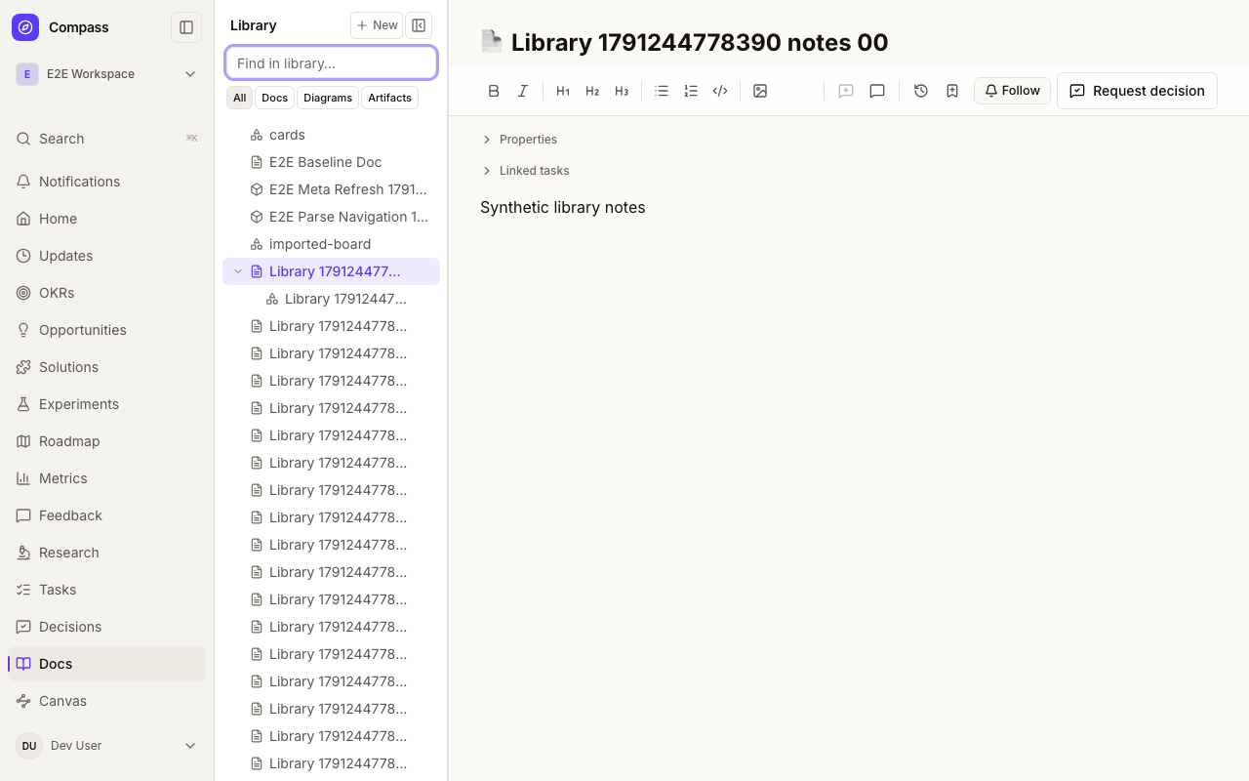Image resolution: width=1249 pixels, height=781 pixels.
Task: Open imported-board item
Action: tap(332, 244)
